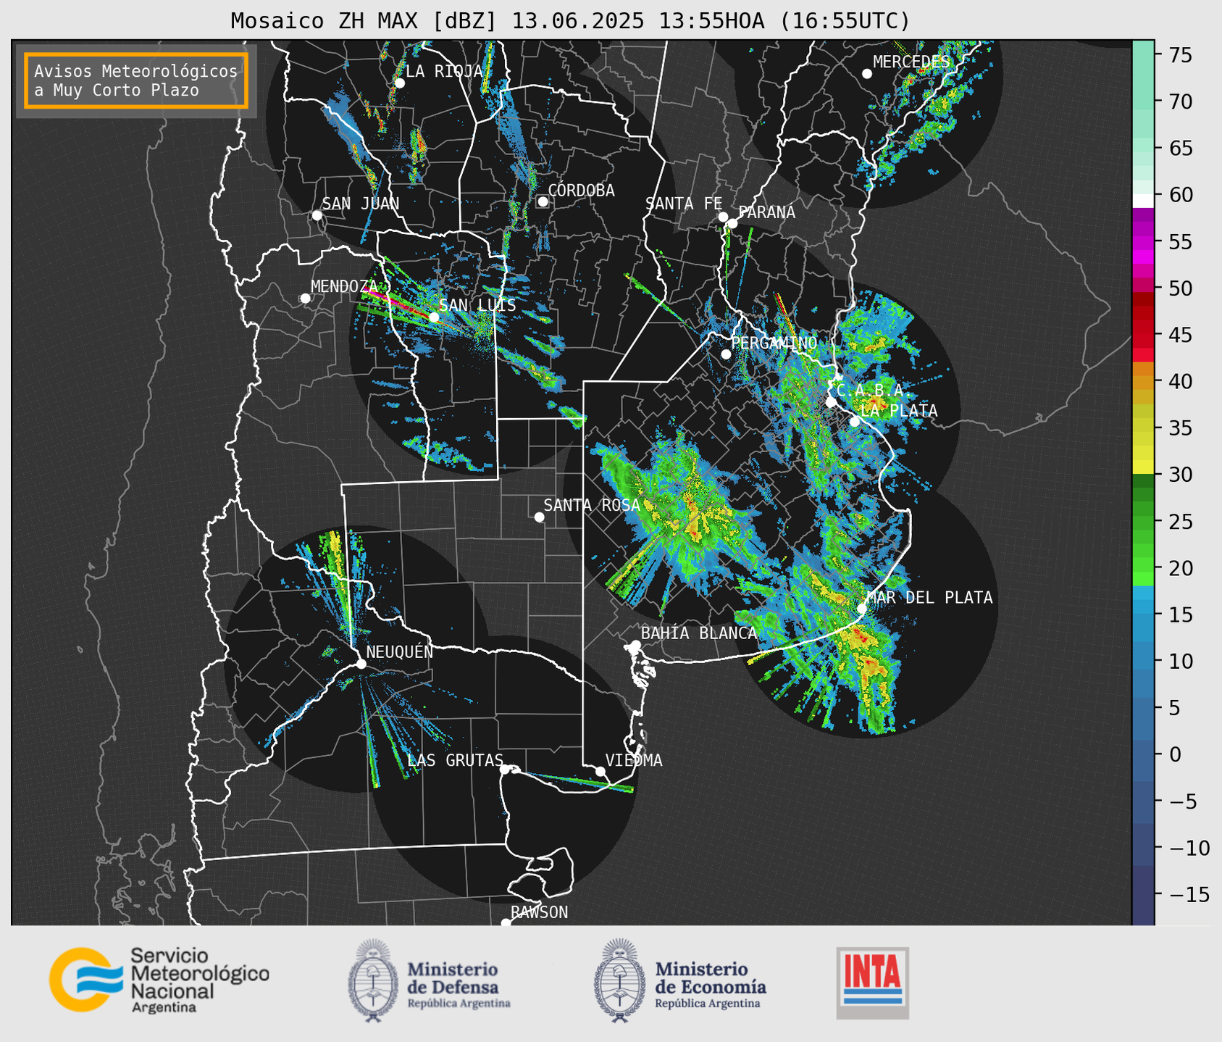Click the CÓRDOBA city marker dot
1222x1042 pixels.
543,201
